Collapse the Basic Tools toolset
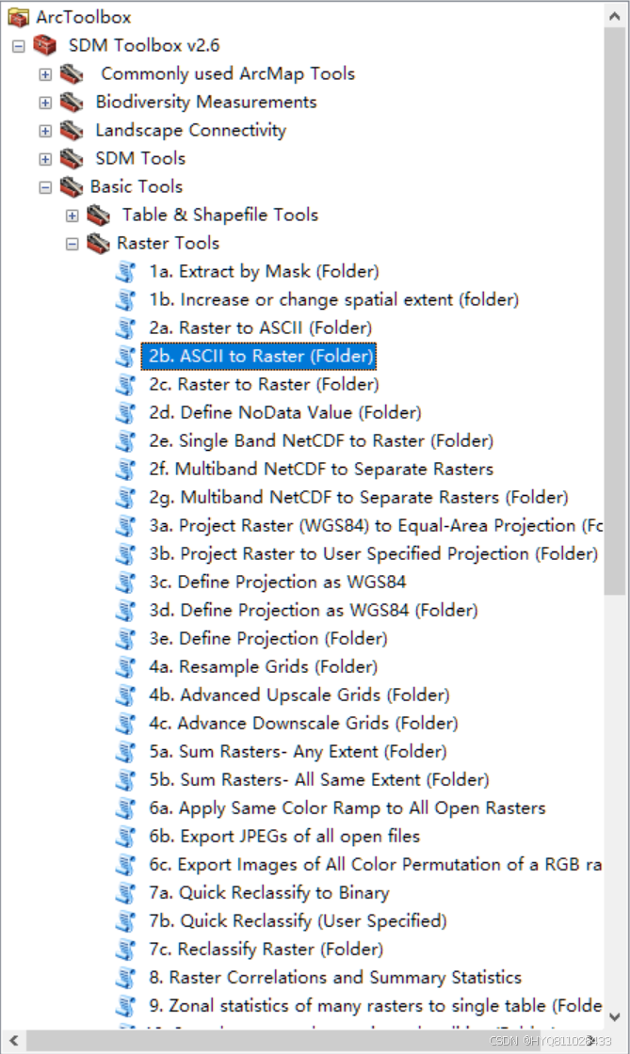630x1054 pixels. coord(45,187)
